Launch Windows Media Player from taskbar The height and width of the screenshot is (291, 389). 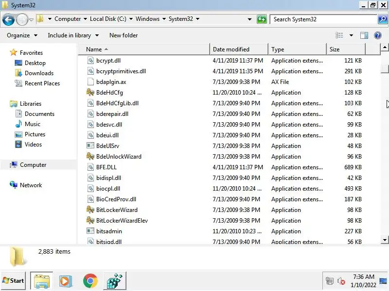coord(66,281)
